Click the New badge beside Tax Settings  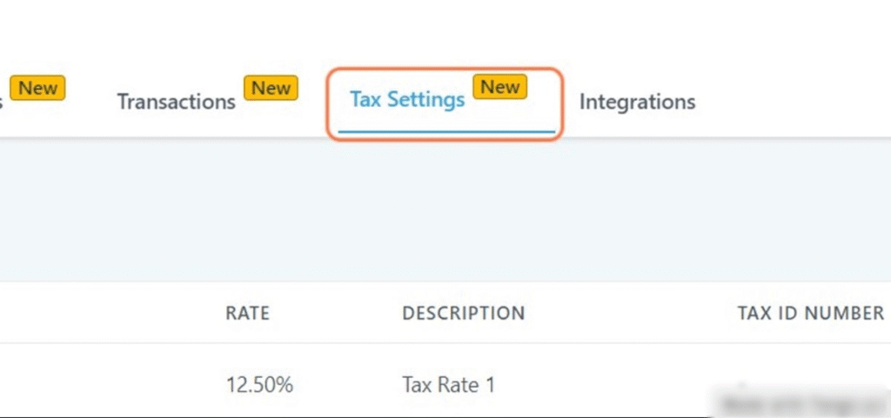tap(500, 86)
